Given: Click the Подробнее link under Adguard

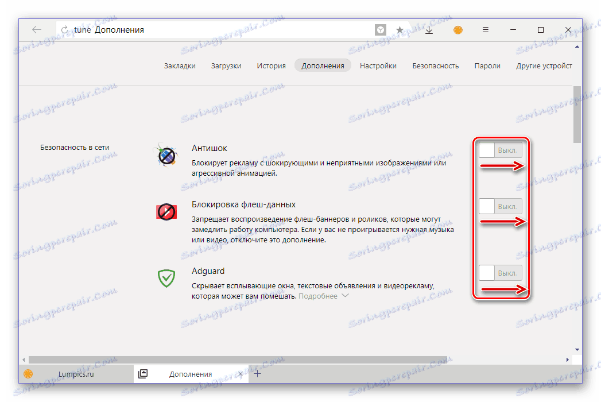Looking at the screenshot, I should coord(318,296).
